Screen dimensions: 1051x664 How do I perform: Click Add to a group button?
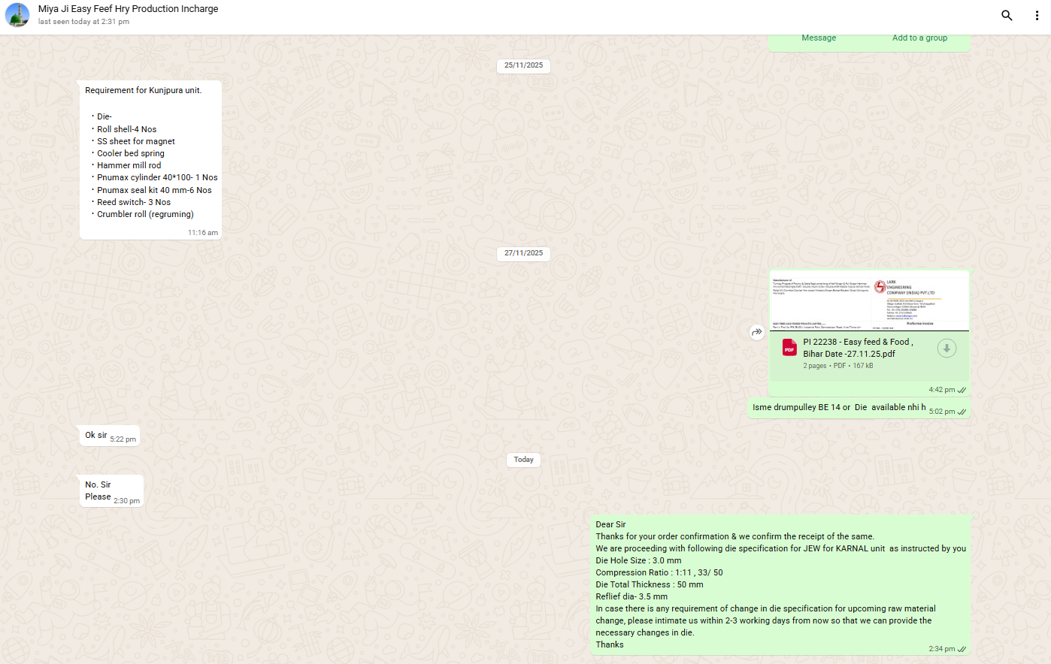pos(919,38)
